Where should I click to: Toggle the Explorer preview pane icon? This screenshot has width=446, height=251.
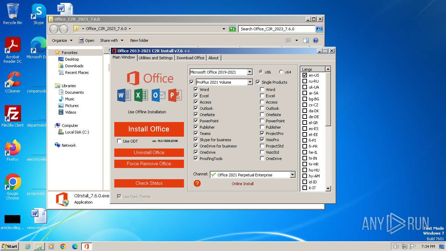(306, 40)
